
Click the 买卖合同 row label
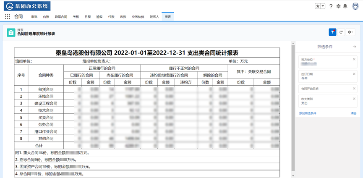[x=46, y=118]
